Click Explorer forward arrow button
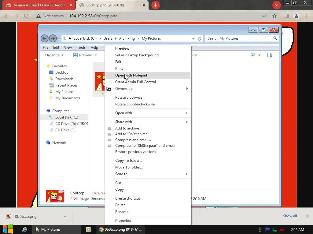Image resolution: width=313 pixels, height=234 pixels. click(x=53, y=38)
